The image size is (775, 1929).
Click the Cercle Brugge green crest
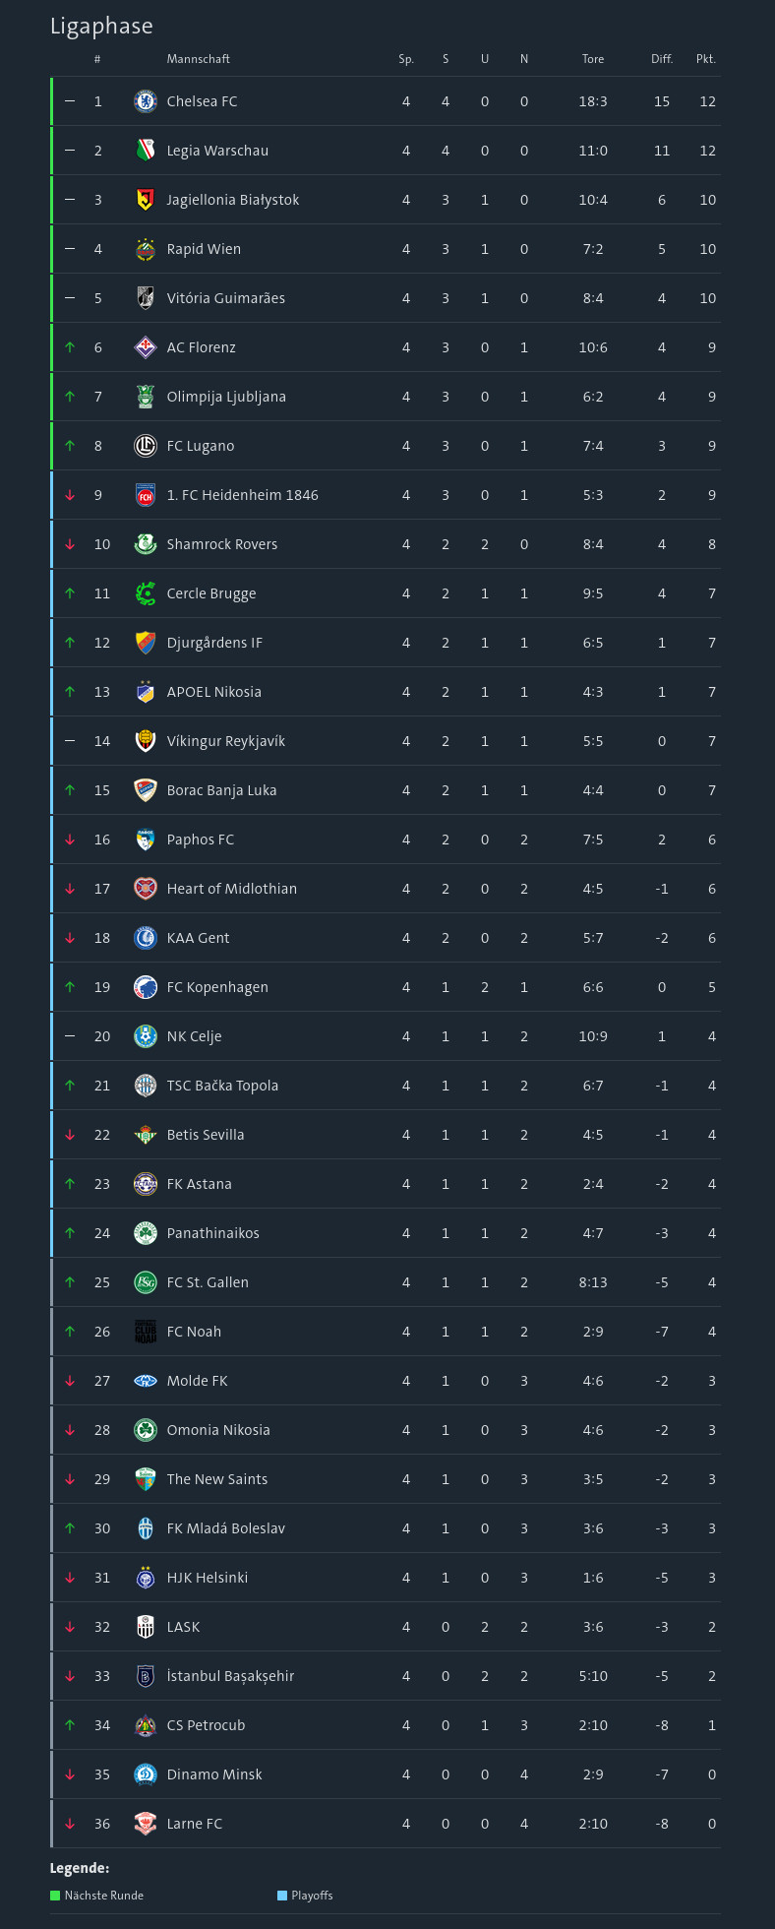[146, 593]
